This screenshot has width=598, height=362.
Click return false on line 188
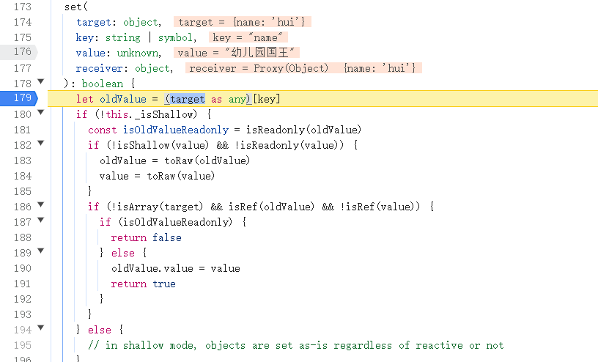point(146,237)
